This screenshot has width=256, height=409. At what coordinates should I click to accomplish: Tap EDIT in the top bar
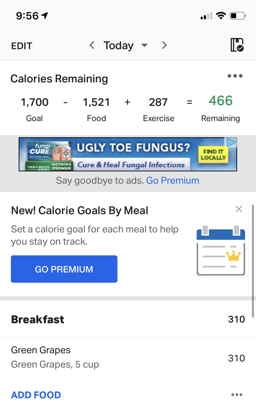click(21, 46)
